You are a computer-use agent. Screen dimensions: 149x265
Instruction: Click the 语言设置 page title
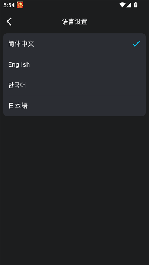pos(74,22)
